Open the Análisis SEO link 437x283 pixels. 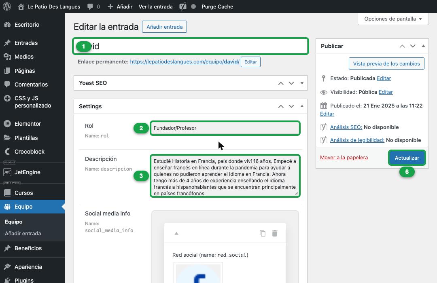click(x=346, y=127)
